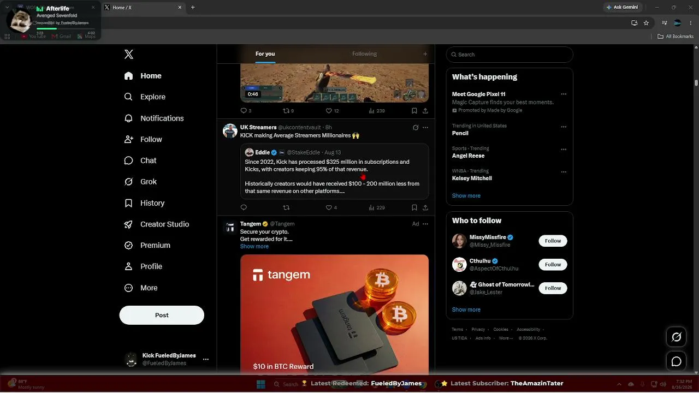Viewport: 699px width, 393px height.
Task: Expand the footer More links menu
Action: coord(506,338)
